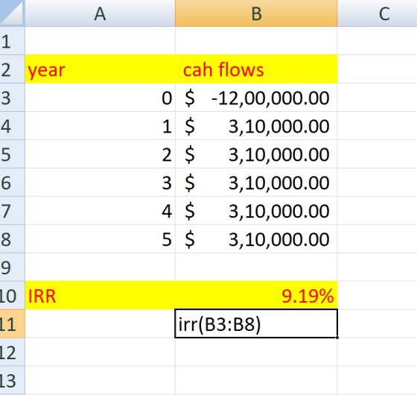Screen dimensions: 417x395
Task: Select the 9.19% IRR result cell
Action: point(256,295)
